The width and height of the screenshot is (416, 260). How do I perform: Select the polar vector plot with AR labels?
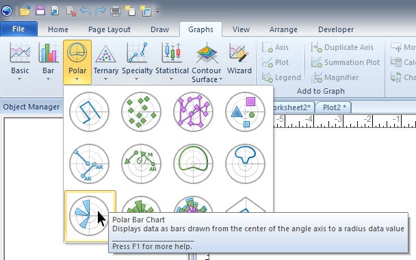pos(90,164)
